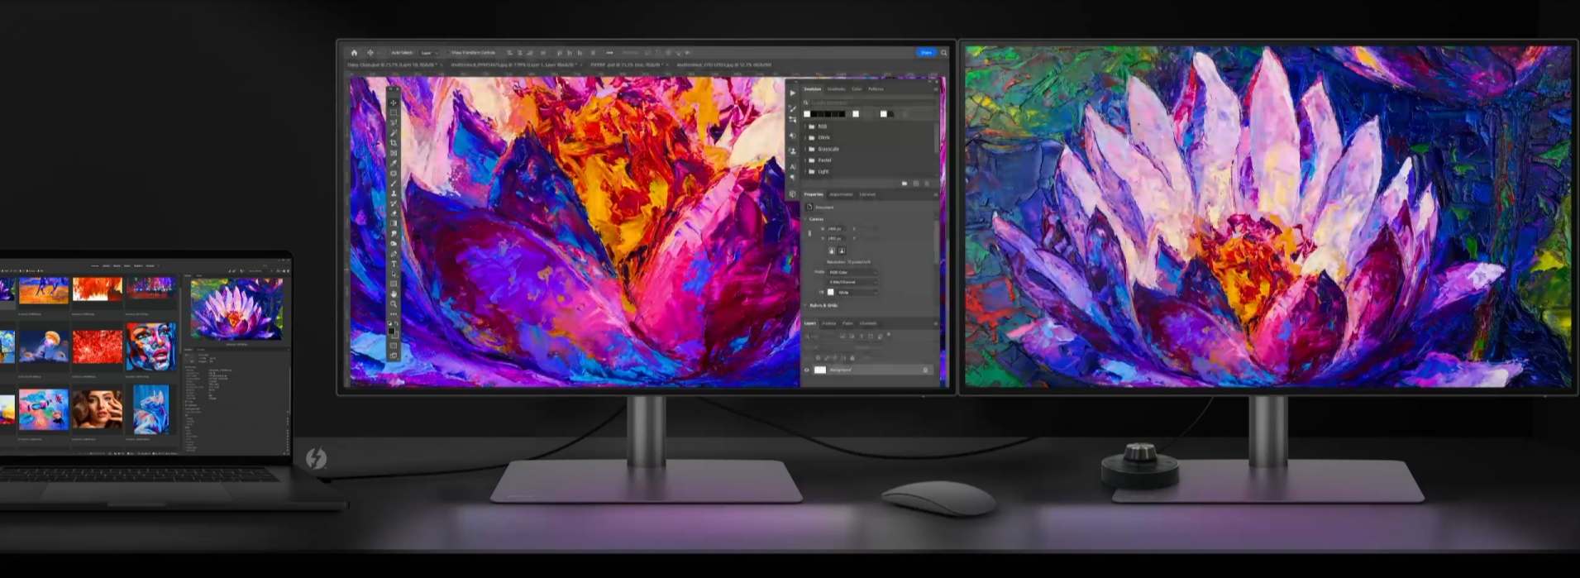Switch to the Gradients panel tab

point(836,89)
